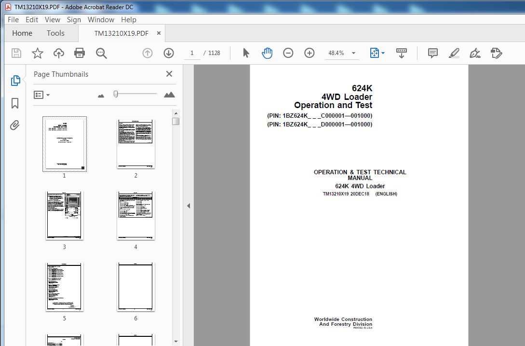This screenshot has width=525, height=346.
Task: Click the scrolling mode read icon
Action: pyautogui.click(x=402, y=53)
